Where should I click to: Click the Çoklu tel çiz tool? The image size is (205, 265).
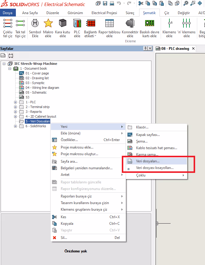(x=8, y=28)
